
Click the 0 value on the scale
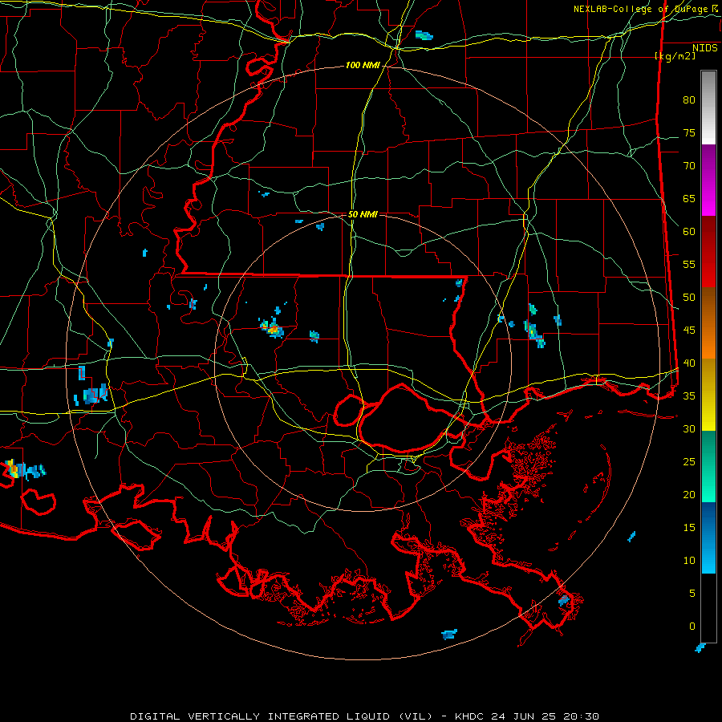[692, 627]
